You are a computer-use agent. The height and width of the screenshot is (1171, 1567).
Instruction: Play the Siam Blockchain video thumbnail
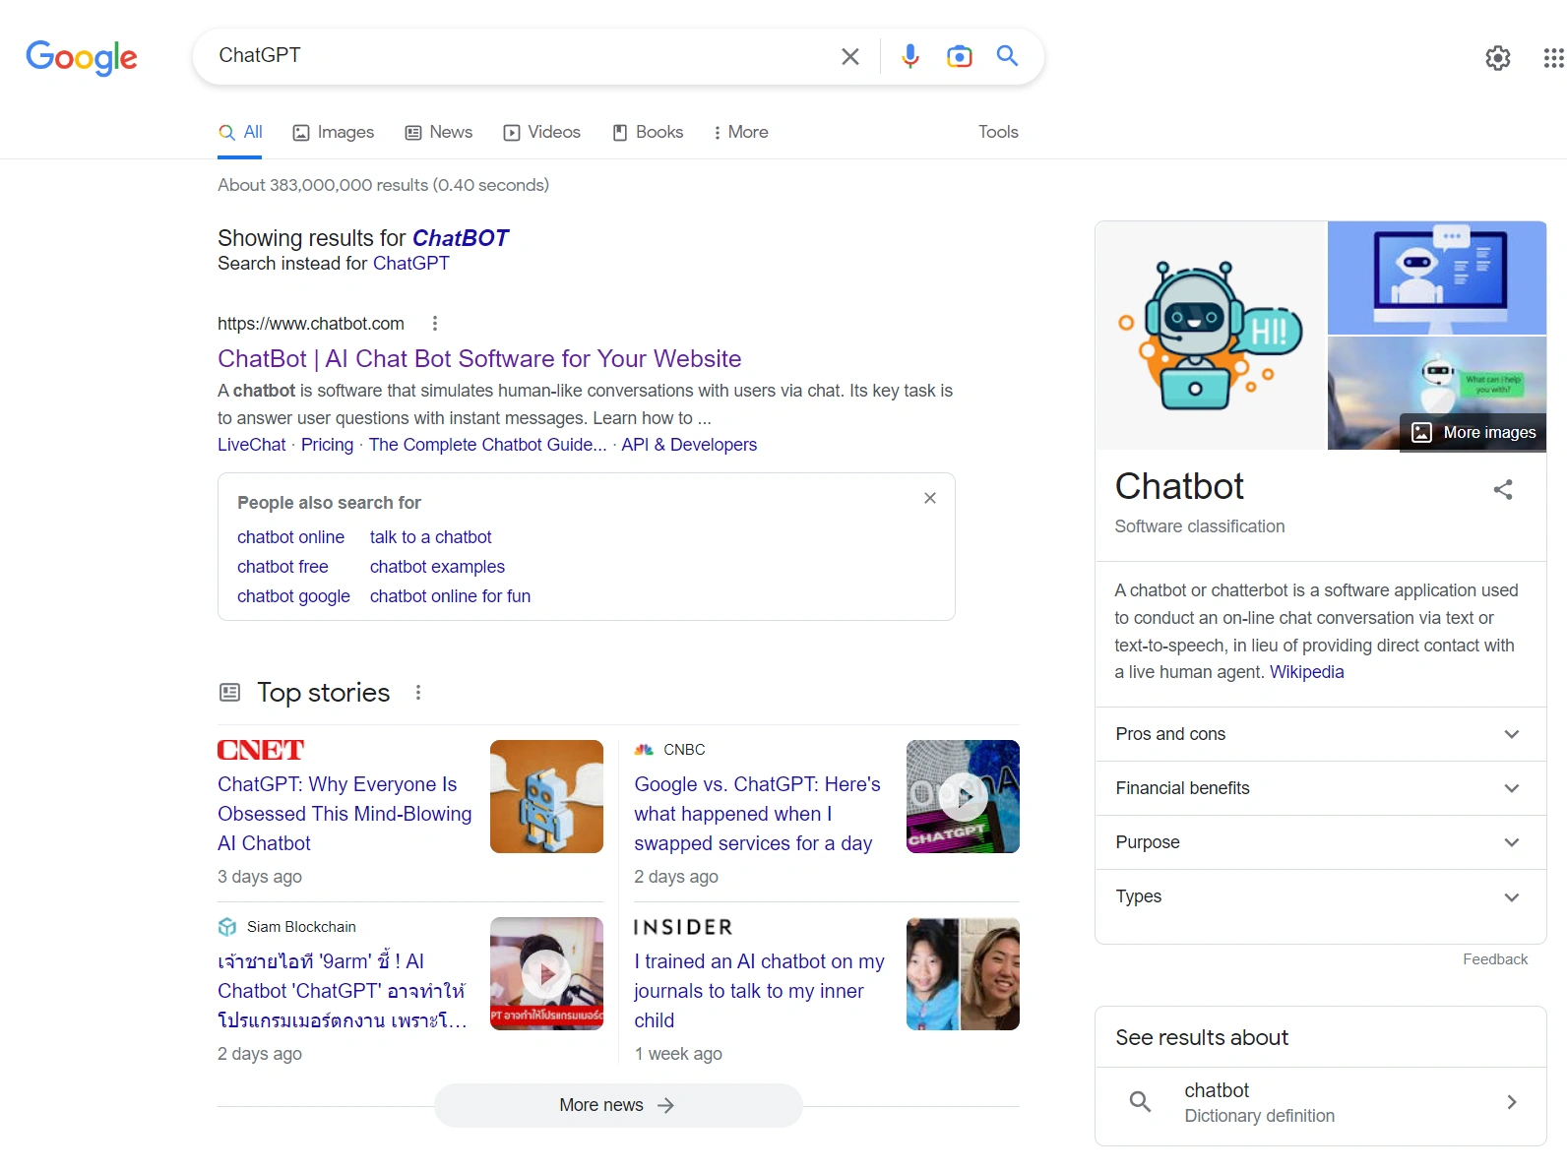546,973
